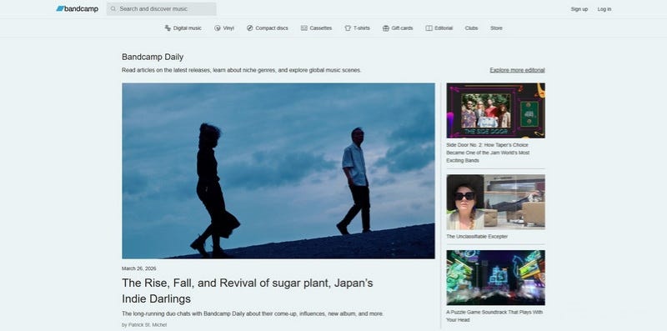Read the Side Door No. 2 article
The width and height of the screenshot is (667, 331).
click(488, 153)
